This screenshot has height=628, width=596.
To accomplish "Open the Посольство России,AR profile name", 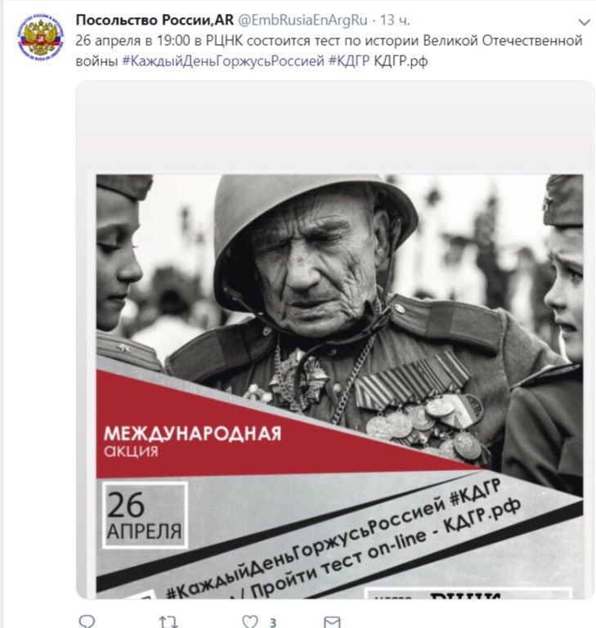I will (155, 20).
